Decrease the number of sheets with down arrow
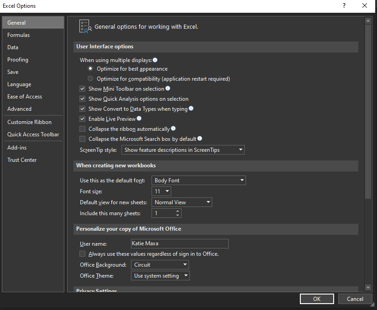377x310 pixels. coord(178,215)
